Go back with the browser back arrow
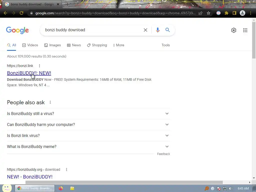Viewport: 256px width, 192px height. [5, 13]
